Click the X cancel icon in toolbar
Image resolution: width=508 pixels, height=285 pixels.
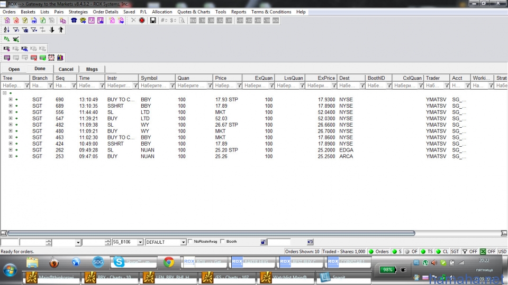(133, 21)
